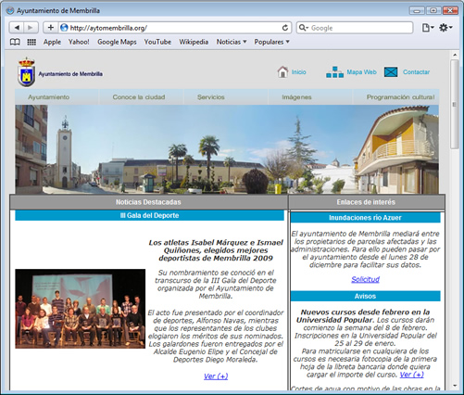
Task: Open the settings gear menu
Action: click(x=445, y=28)
